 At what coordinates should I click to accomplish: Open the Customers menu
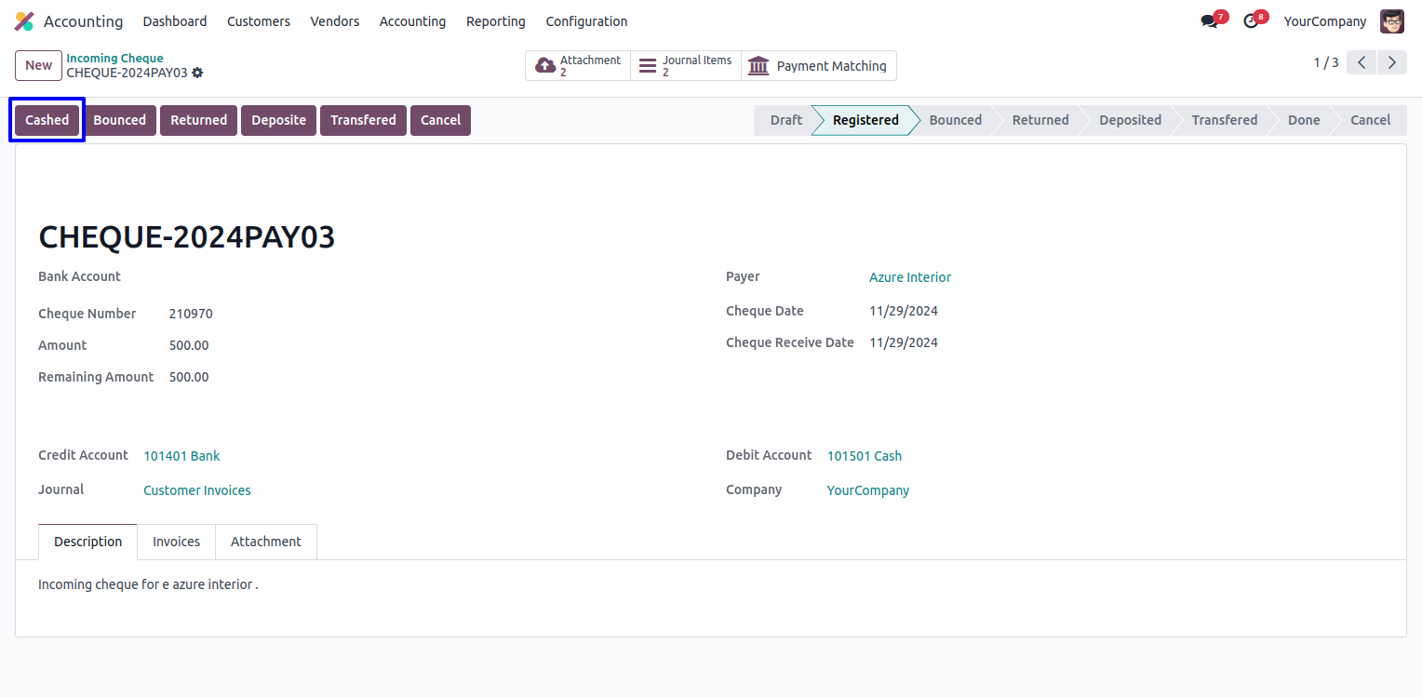coord(259,21)
